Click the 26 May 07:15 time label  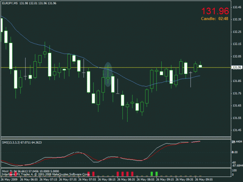point(48,180)
